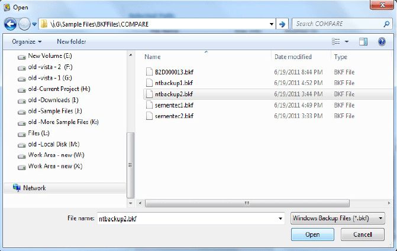The image size is (397, 251).
Task: Select old -Sample Files (J:) drive
Action: click(55, 111)
